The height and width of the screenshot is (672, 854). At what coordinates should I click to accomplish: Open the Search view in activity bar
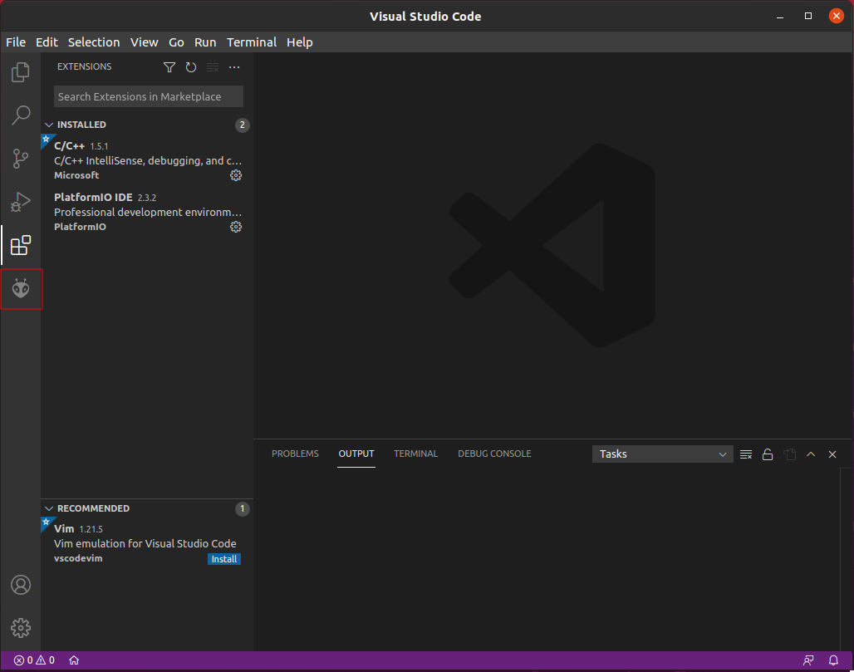pos(21,115)
